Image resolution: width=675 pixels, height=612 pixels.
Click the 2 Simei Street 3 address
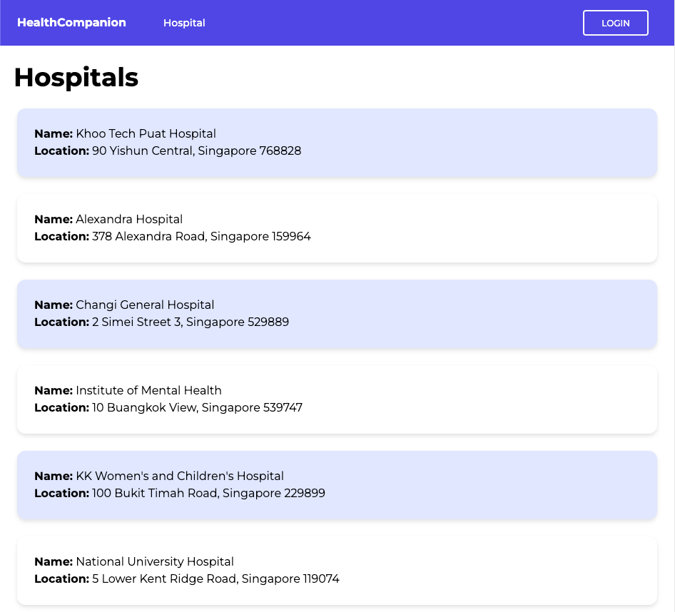[191, 322]
